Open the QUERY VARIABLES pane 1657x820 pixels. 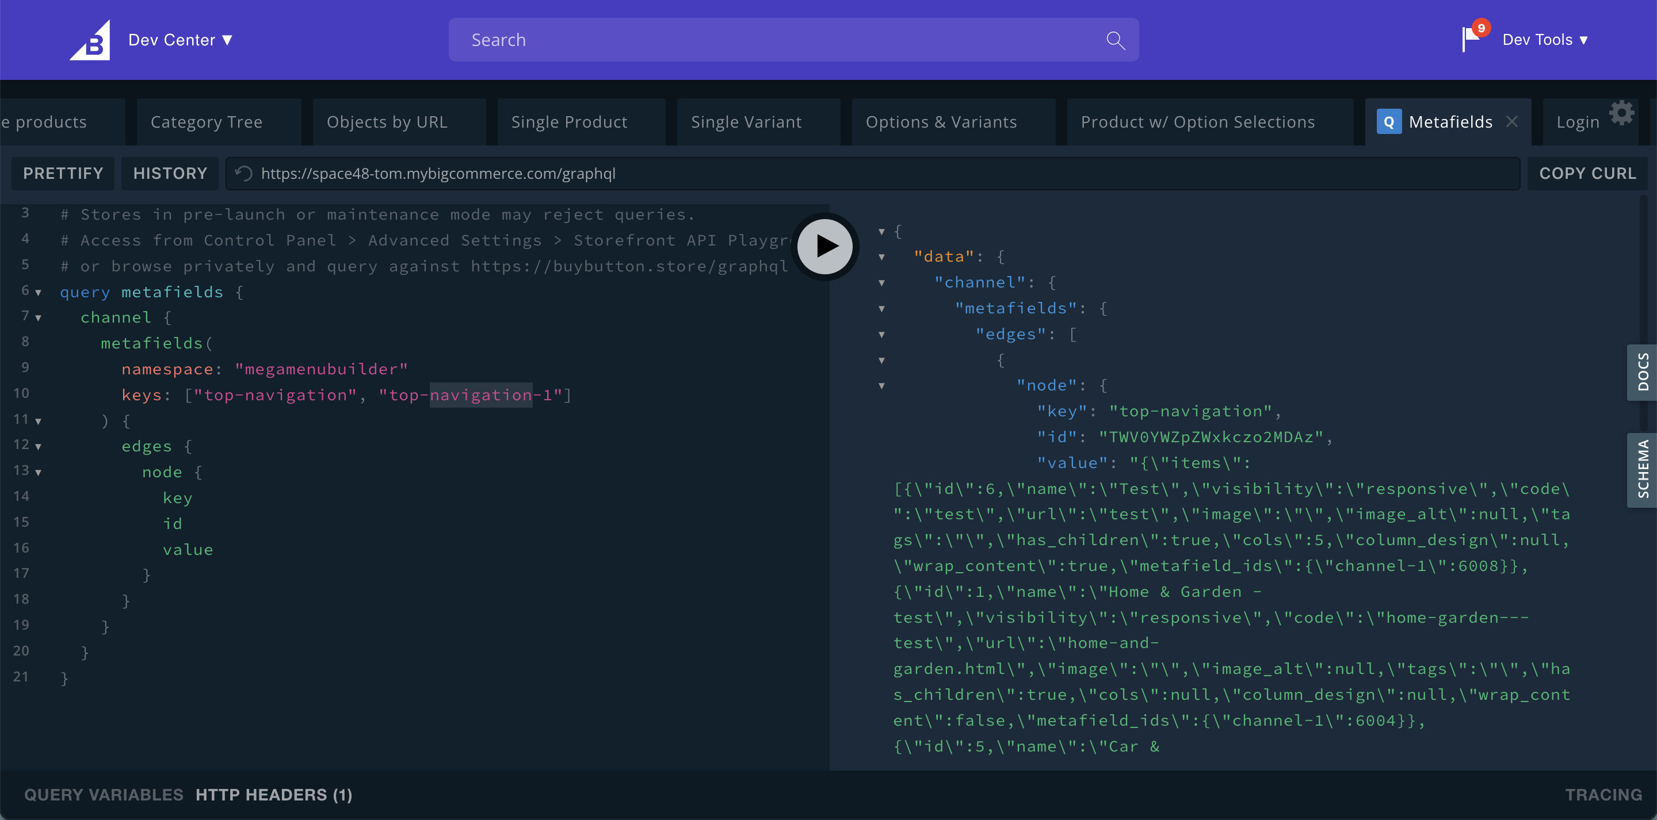[104, 795]
